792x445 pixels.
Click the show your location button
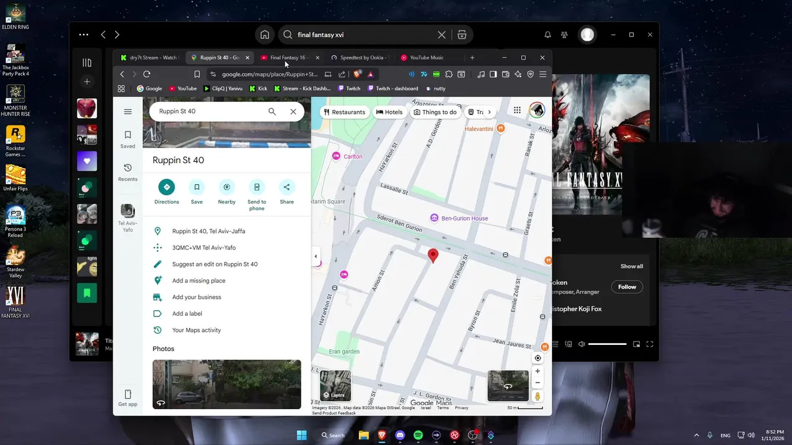point(538,358)
